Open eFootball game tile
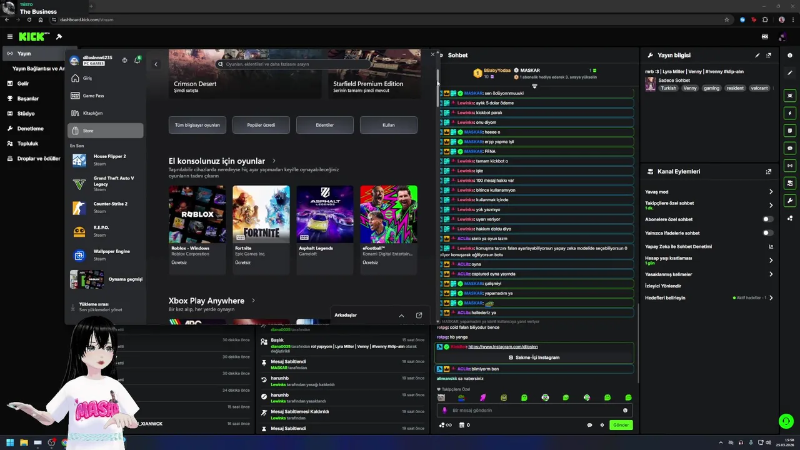Image resolution: width=800 pixels, height=450 pixels. [388, 229]
